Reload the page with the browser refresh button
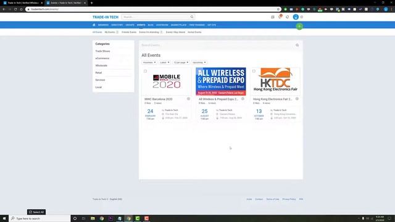This screenshot has height=222, width=395. 15,9
